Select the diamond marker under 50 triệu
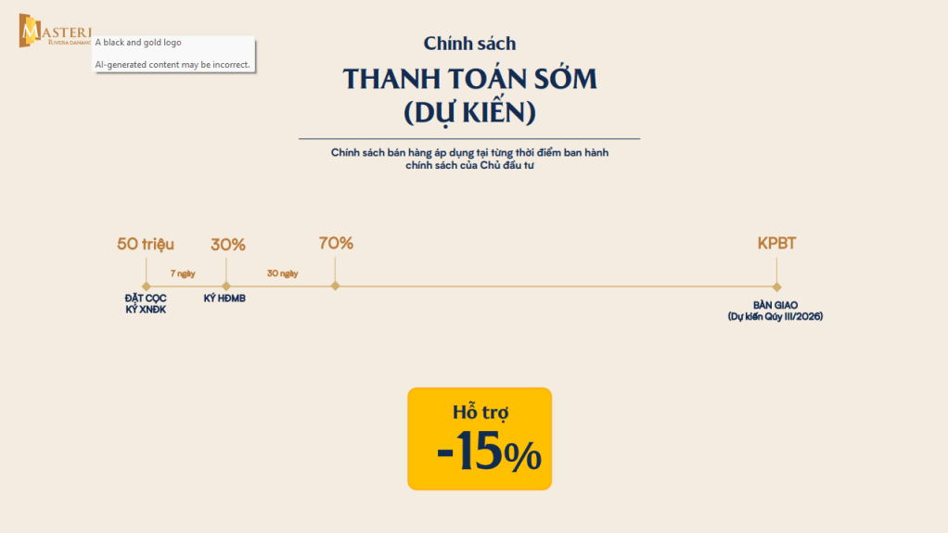 point(146,286)
